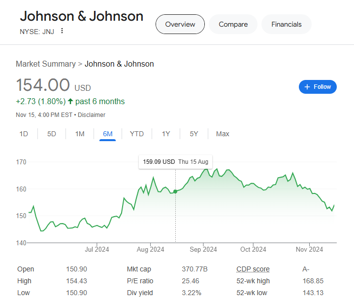Click the 170 y-axis label
Image resolution: width=354 pixels, height=304 pixels.
pyautogui.click(x=21, y=162)
